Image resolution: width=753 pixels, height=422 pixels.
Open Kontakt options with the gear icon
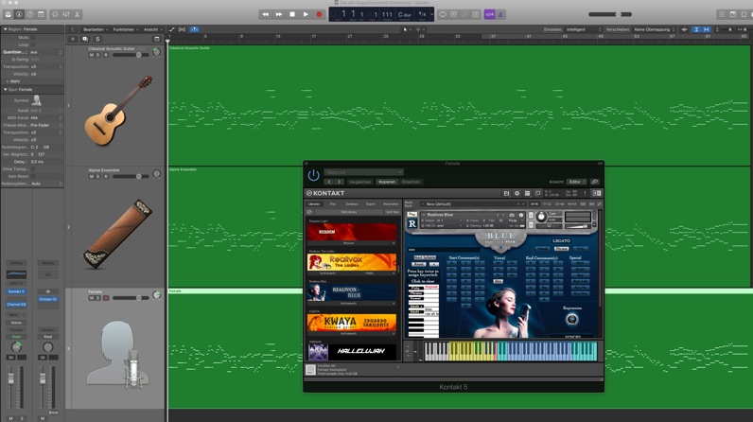[517, 193]
